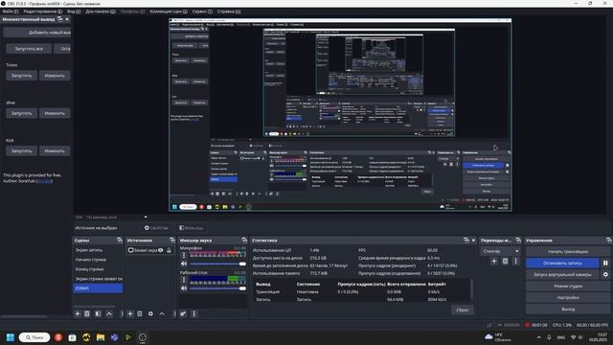Adjust the Микрофон volume slider
Image resolution: width=613 pixels, height=345 pixels.
pyautogui.click(x=217, y=264)
